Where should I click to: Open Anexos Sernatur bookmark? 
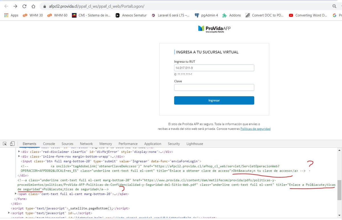point(131,15)
